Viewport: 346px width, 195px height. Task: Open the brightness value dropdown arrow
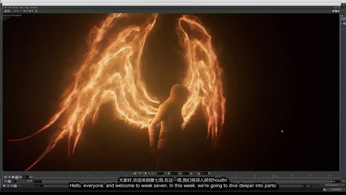pyautogui.click(x=165, y=174)
